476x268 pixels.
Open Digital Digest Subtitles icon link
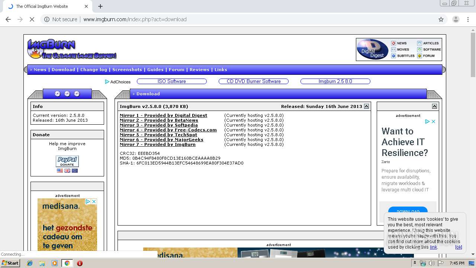tap(403, 56)
